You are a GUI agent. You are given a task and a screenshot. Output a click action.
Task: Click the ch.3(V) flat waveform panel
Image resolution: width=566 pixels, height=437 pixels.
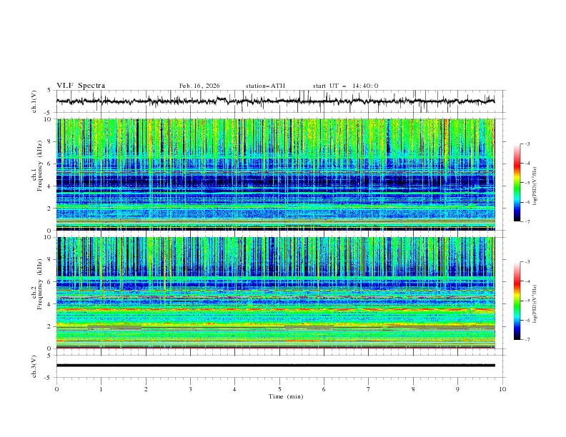279,365
